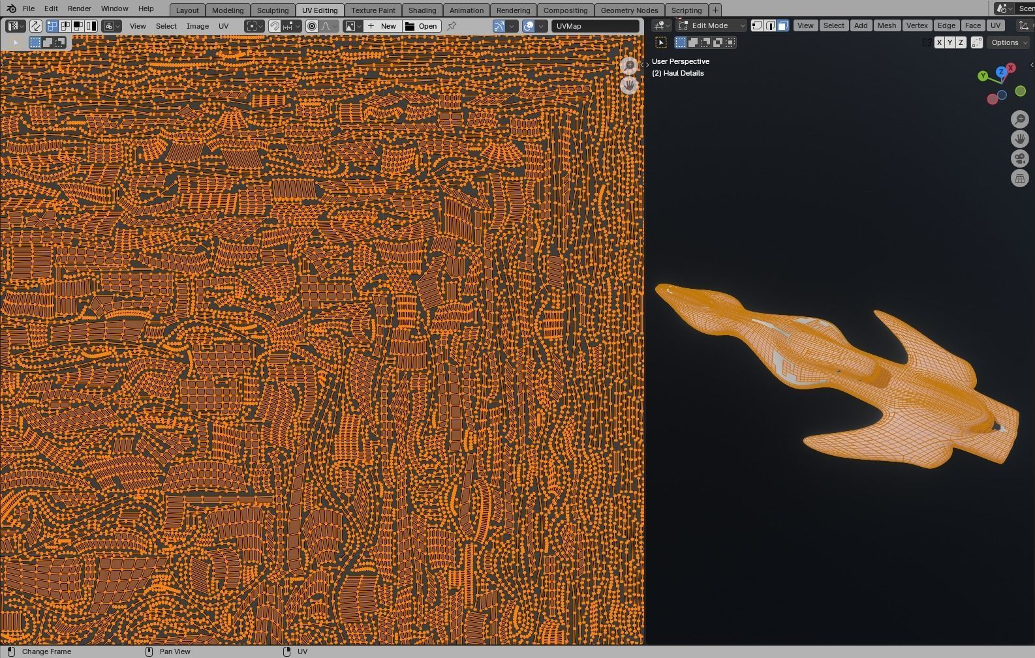1035x658 pixels.
Task: Click the 3D viewport pan hand gizmo
Action: (x=1019, y=138)
